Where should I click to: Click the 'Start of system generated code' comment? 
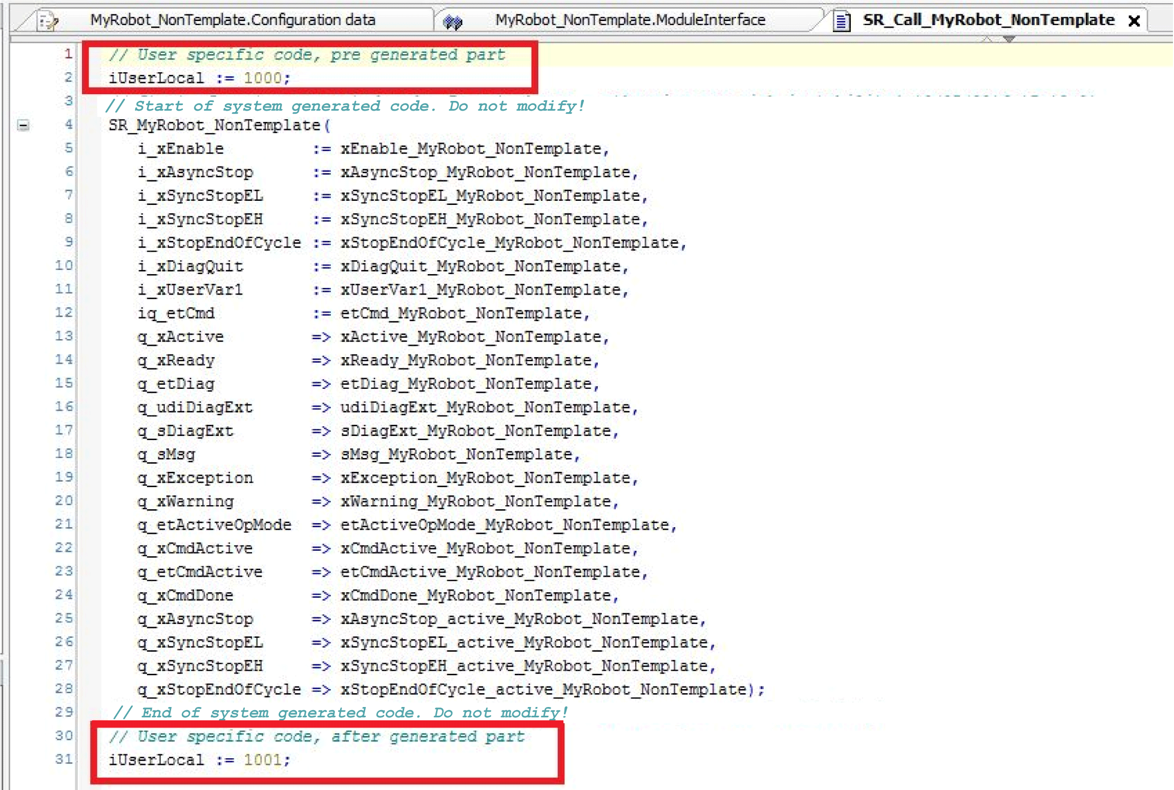pos(345,106)
